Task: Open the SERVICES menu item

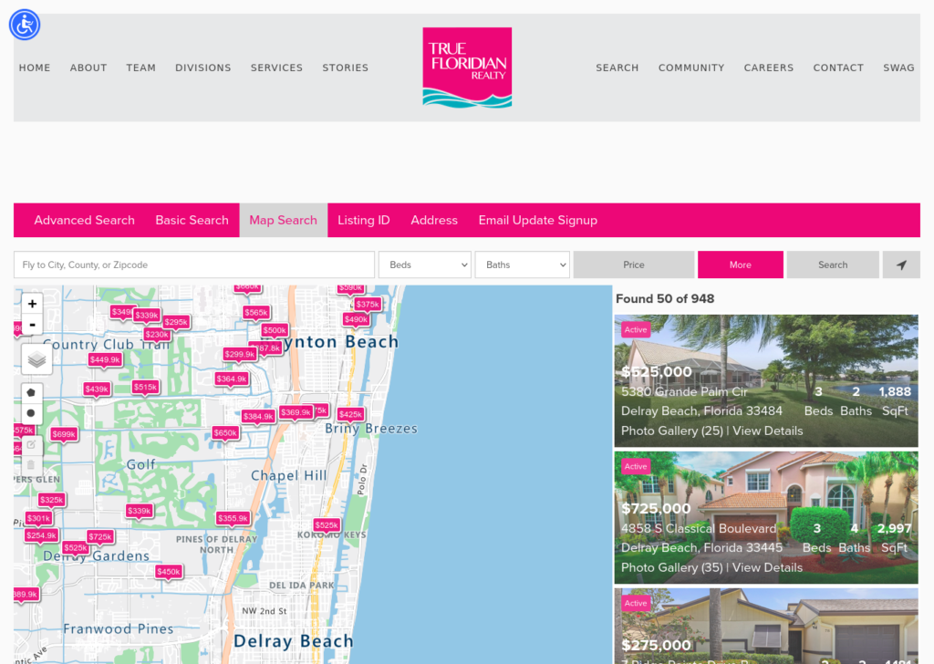Action: (277, 67)
